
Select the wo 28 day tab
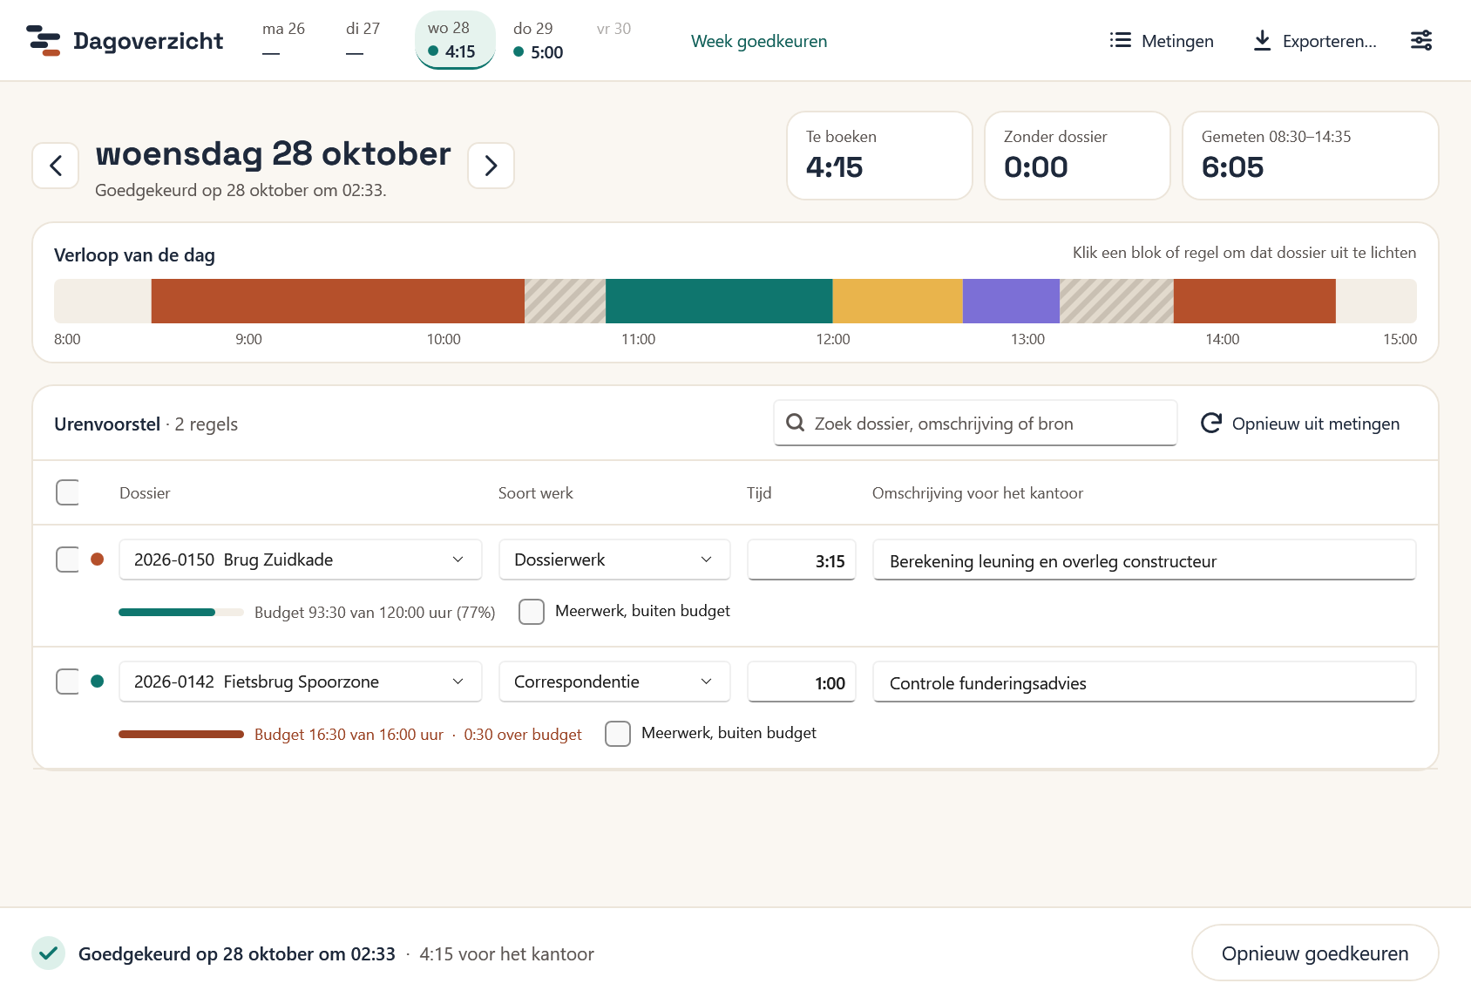tap(455, 40)
